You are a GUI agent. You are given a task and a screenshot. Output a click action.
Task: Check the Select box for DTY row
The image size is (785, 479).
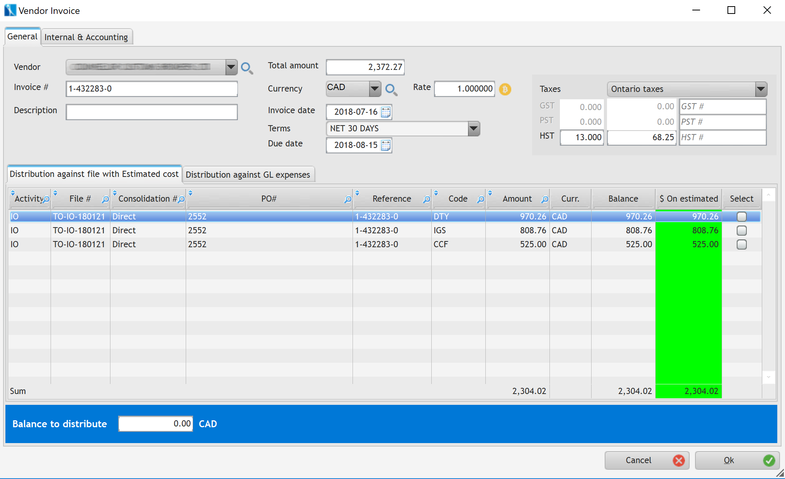(x=741, y=217)
